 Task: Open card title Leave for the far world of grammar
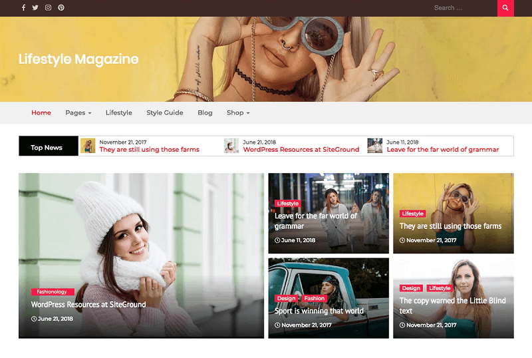[315, 221]
